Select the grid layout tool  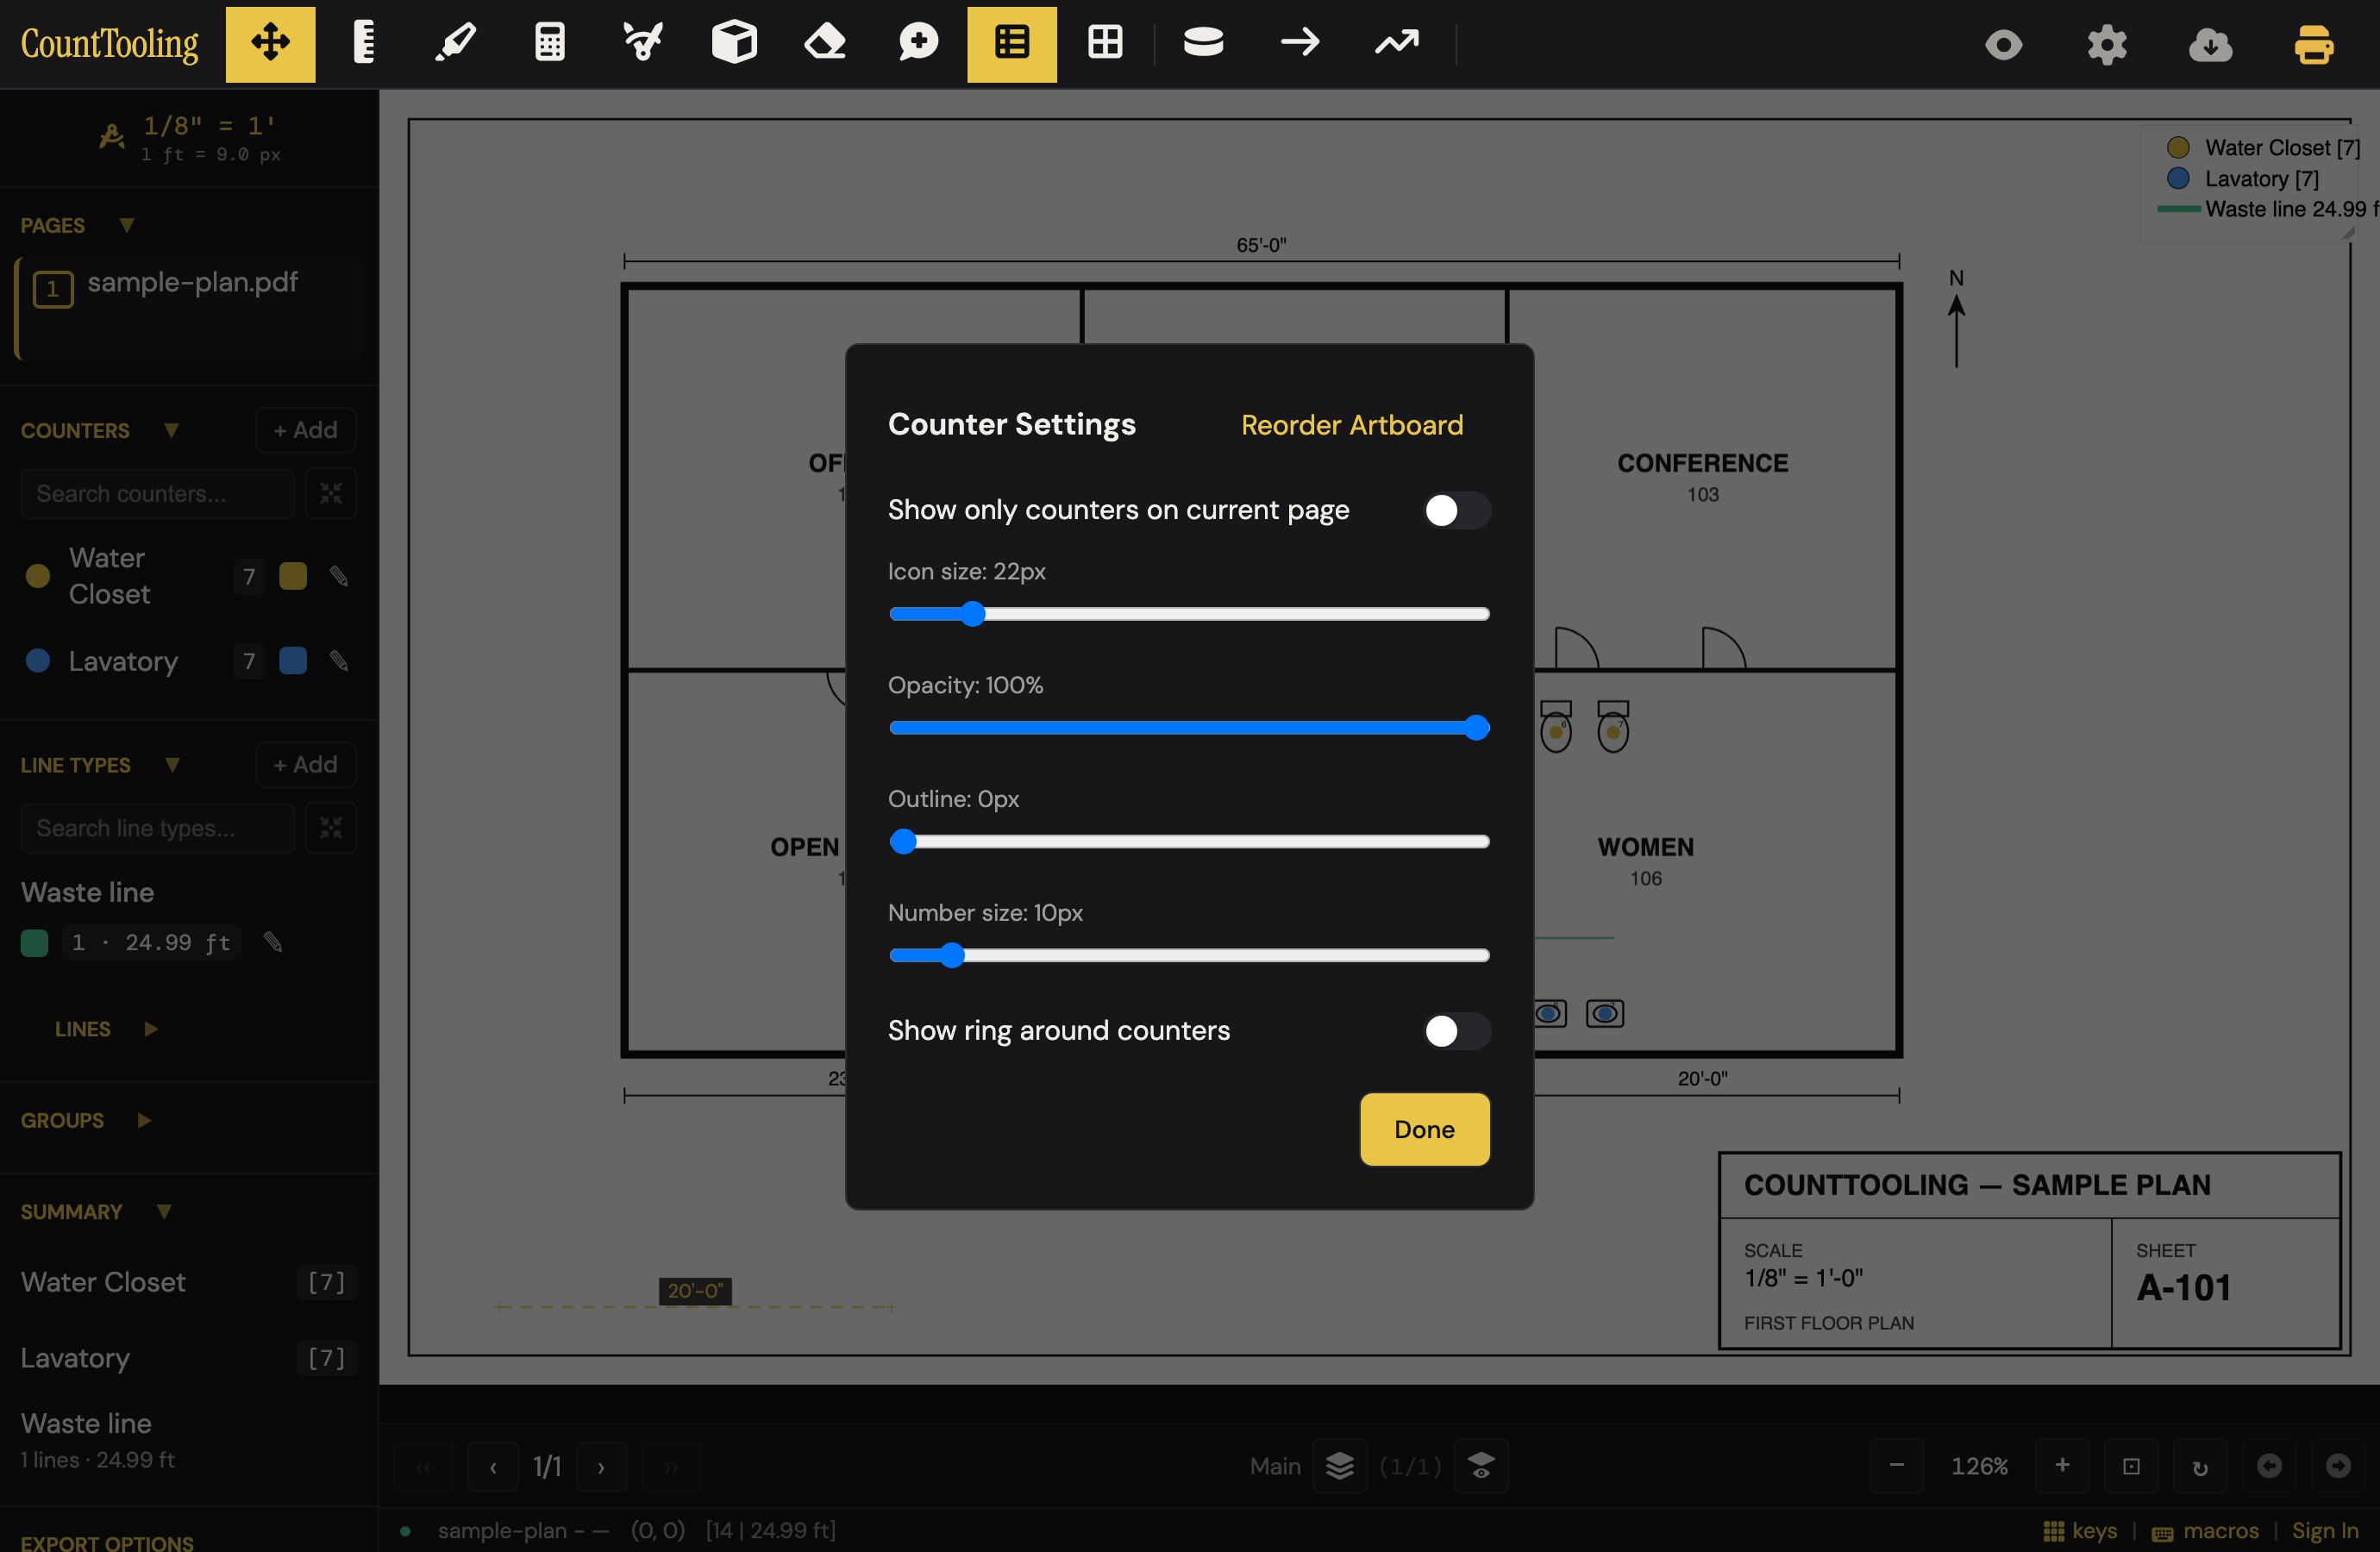pyautogui.click(x=1105, y=44)
